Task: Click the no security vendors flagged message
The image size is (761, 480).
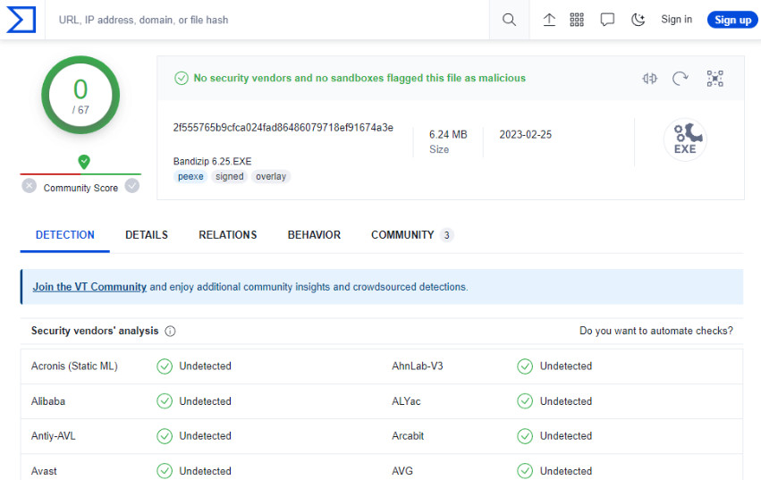Action: click(359, 78)
